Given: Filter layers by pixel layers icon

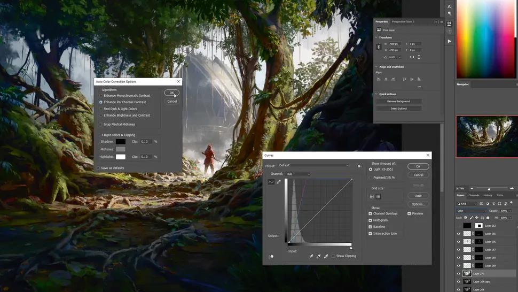Looking at the screenshot, I should (x=482, y=204).
